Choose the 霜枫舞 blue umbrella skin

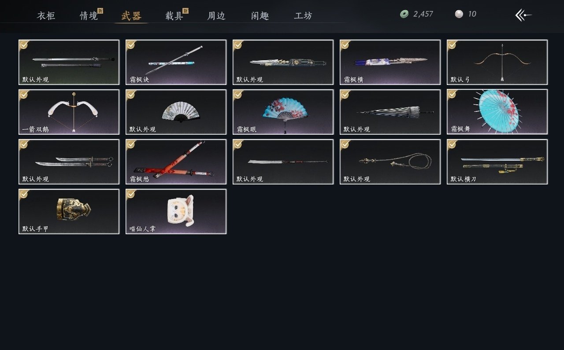tap(497, 112)
